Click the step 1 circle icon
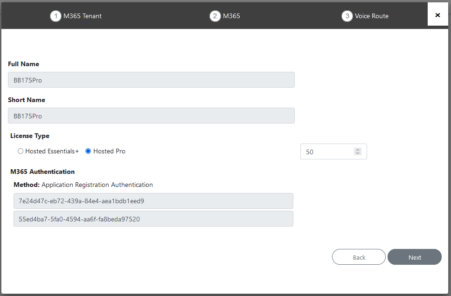Viewport: 451px width, 296px height. 56,16
